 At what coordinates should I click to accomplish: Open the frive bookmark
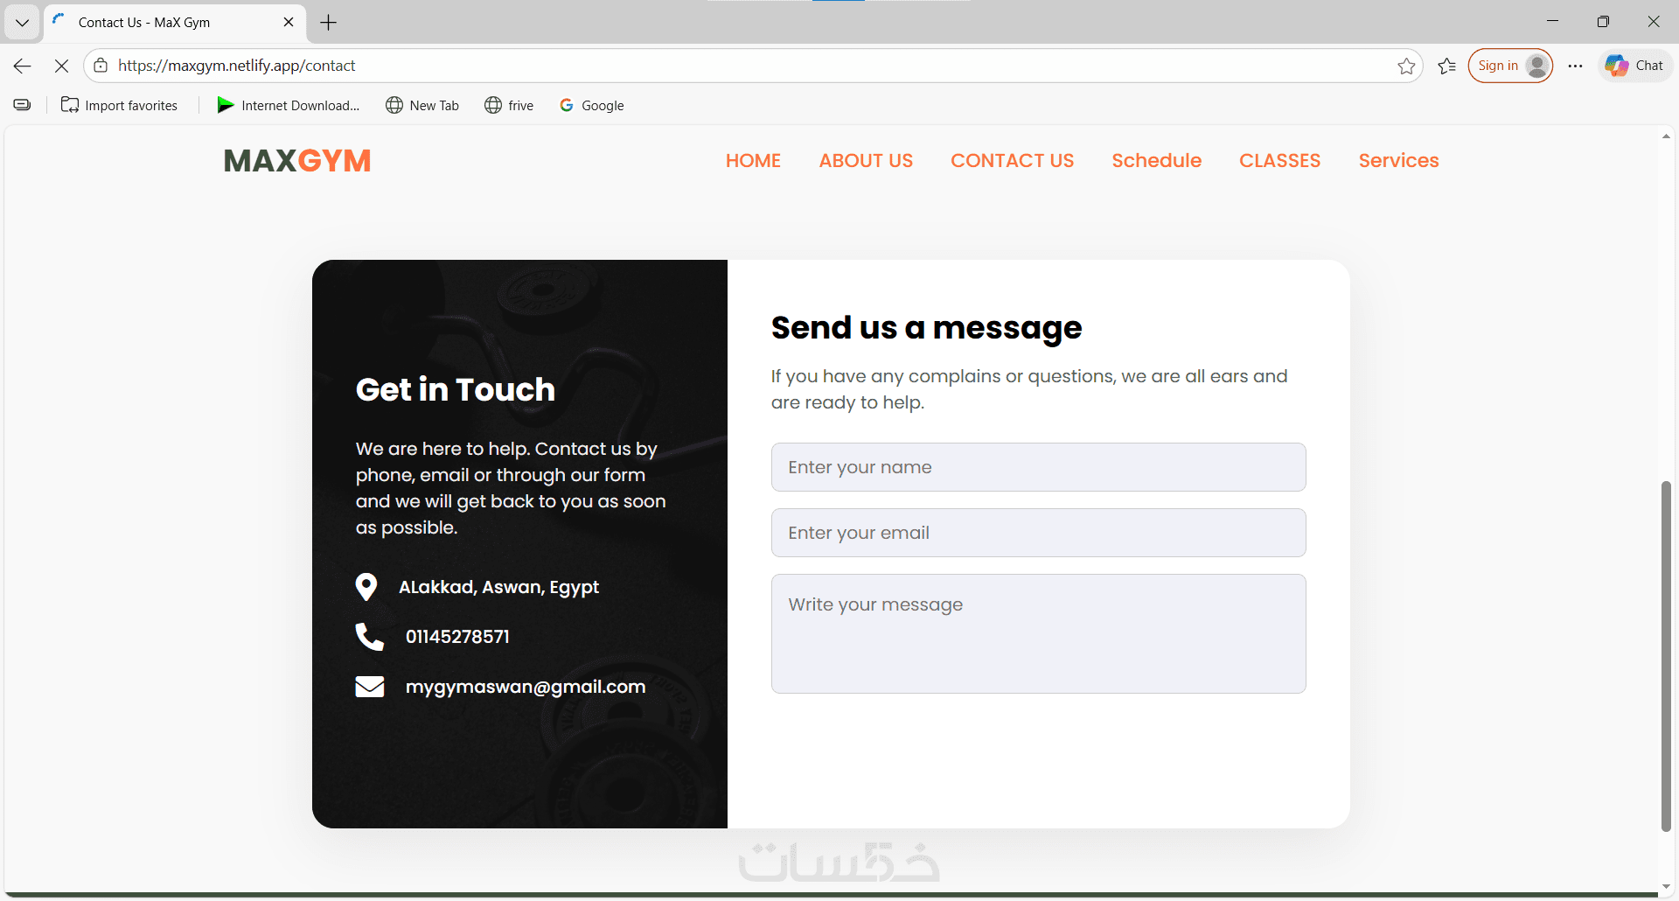point(509,105)
